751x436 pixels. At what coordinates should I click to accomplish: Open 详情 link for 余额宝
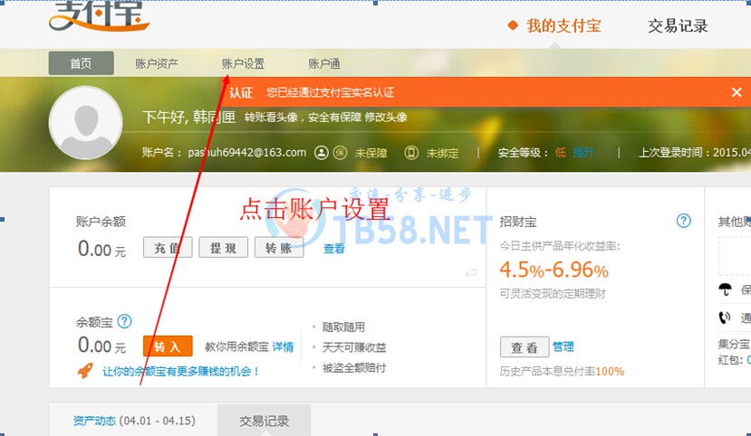coord(283,346)
